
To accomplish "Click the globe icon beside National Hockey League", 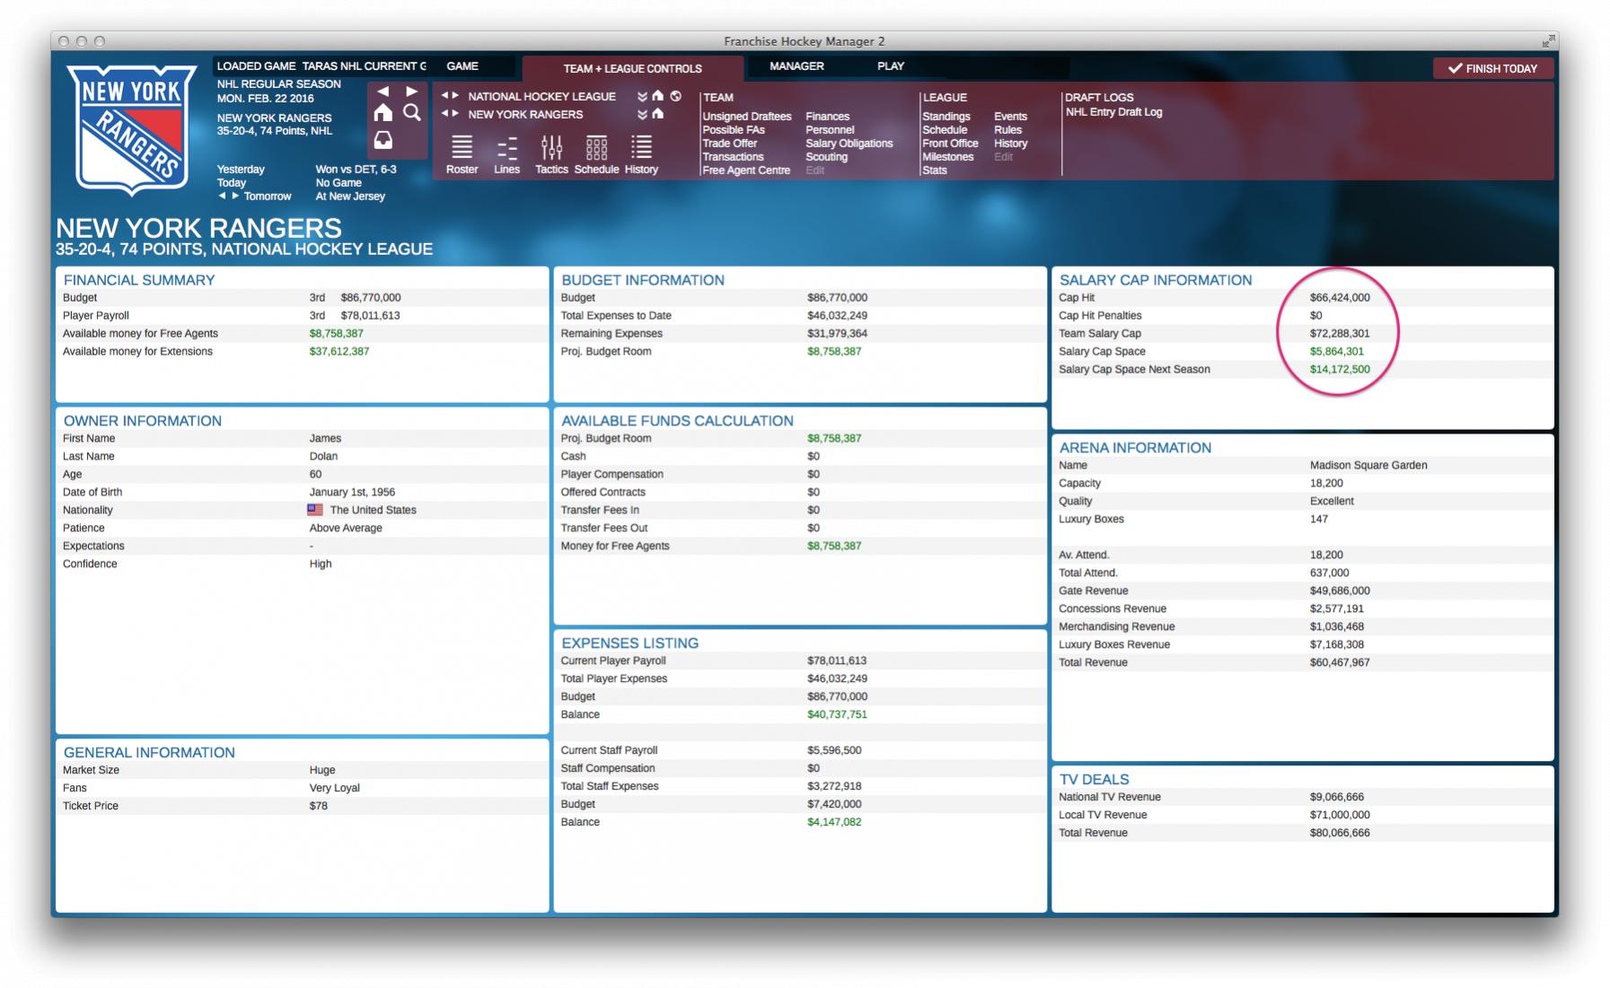I will coord(676,96).
